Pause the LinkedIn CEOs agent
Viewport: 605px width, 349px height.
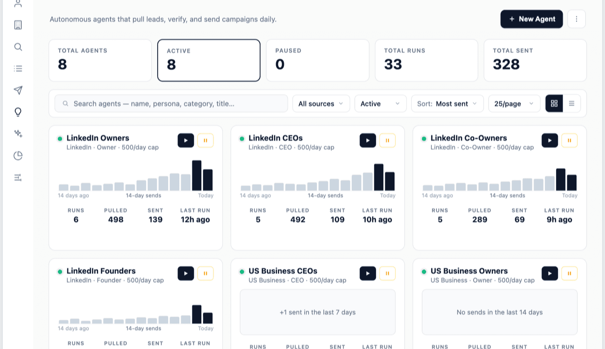[x=387, y=141]
